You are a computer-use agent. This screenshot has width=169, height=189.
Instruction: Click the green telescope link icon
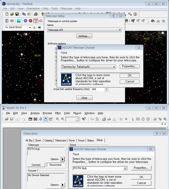(x=133, y=21)
